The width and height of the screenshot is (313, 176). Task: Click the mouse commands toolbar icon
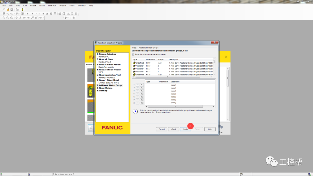[74, 18]
